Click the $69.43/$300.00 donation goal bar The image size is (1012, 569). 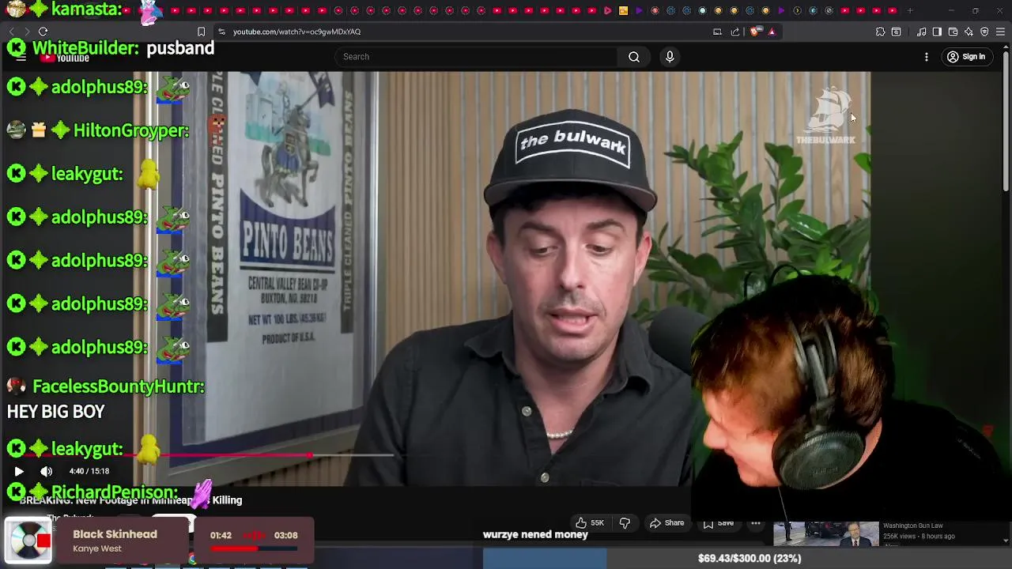pos(748,558)
